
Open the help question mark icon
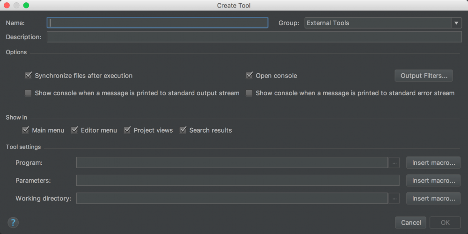pos(13,222)
